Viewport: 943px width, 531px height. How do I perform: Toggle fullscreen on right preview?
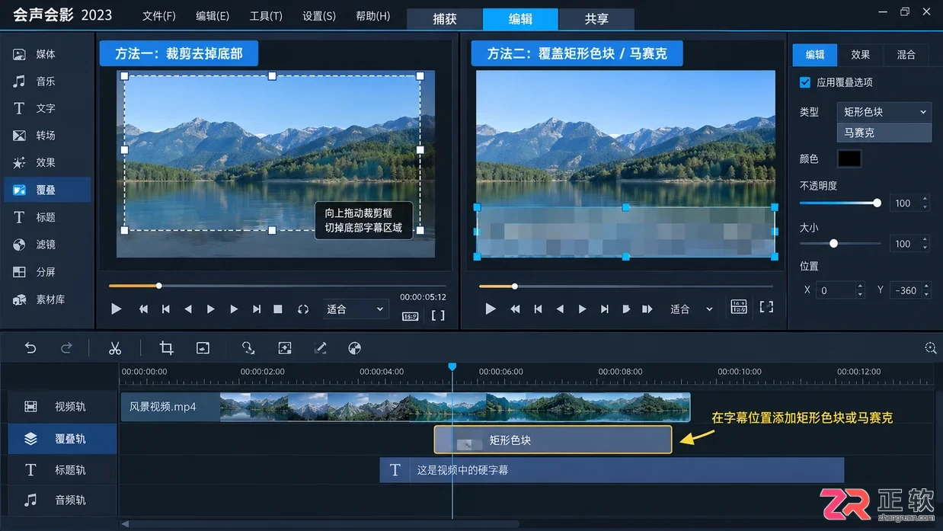pyautogui.click(x=766, y=307)
